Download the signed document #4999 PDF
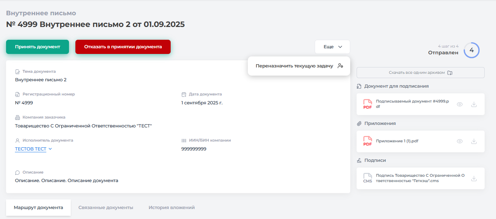The height and width of the screenshot is (219, 496). pos(474,104)
